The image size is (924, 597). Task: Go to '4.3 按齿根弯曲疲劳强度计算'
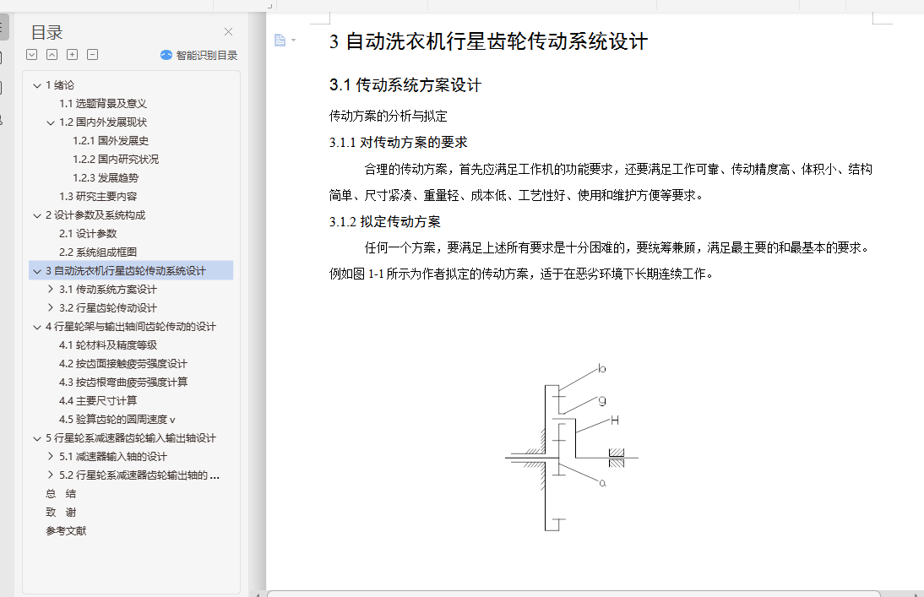coord(123,382)
